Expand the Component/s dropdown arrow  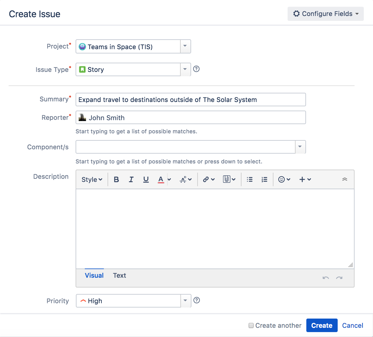[x=300, y=147]
